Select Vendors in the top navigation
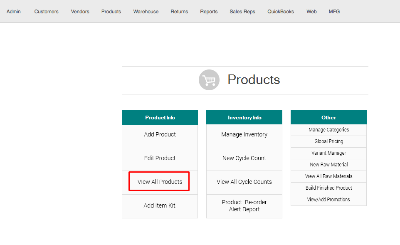 click(x=80, y=12)
